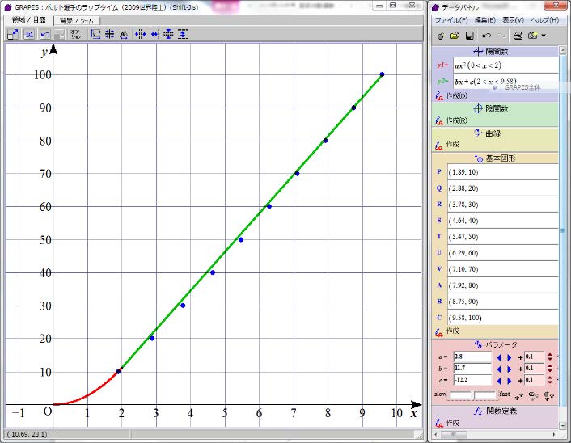This screenshot has width=571, height=443.
Task: Decrease parameter b with left blue arrow
Action: point(498,368)
